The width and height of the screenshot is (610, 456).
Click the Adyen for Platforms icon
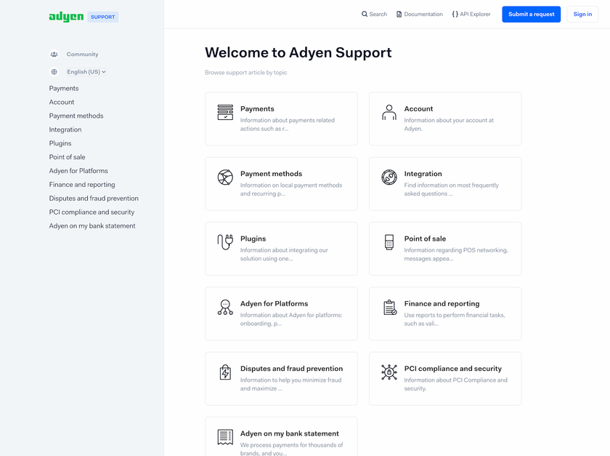[225, 307]
